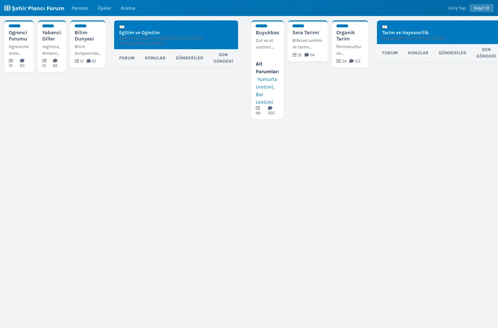Click the topics list icon in Ogrenci Forumu

tap(11, 61)
